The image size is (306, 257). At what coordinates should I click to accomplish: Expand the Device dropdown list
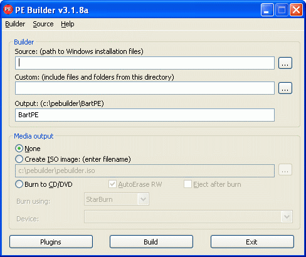[287, 217]
